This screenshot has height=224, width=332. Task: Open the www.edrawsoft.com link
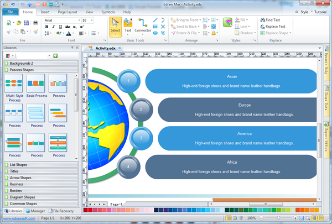[19, 218]
